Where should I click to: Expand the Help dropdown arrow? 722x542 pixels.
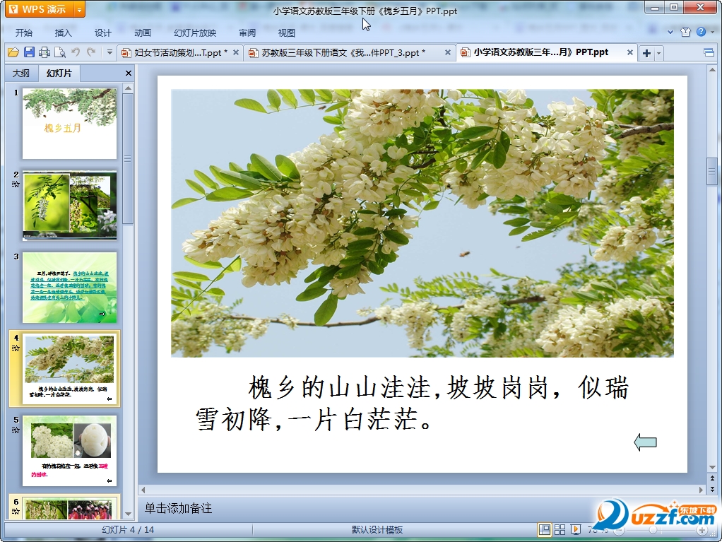point(712,33)
